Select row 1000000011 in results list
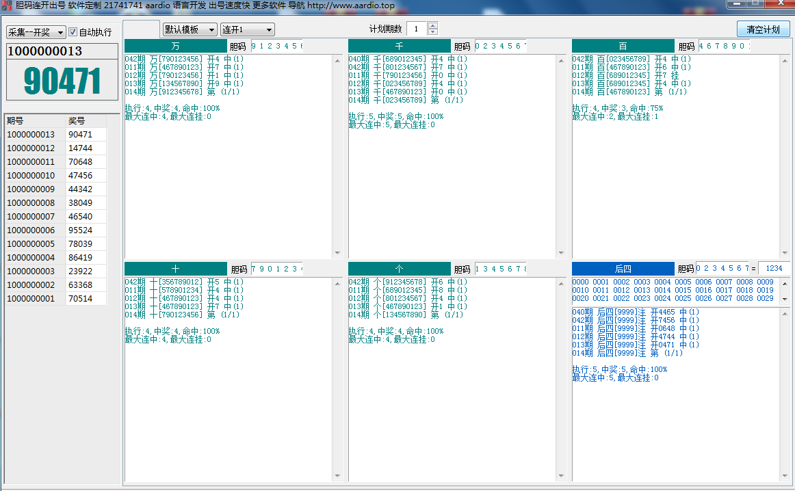The width and height of the screenshot is (795, 491). tap(56, 161)
